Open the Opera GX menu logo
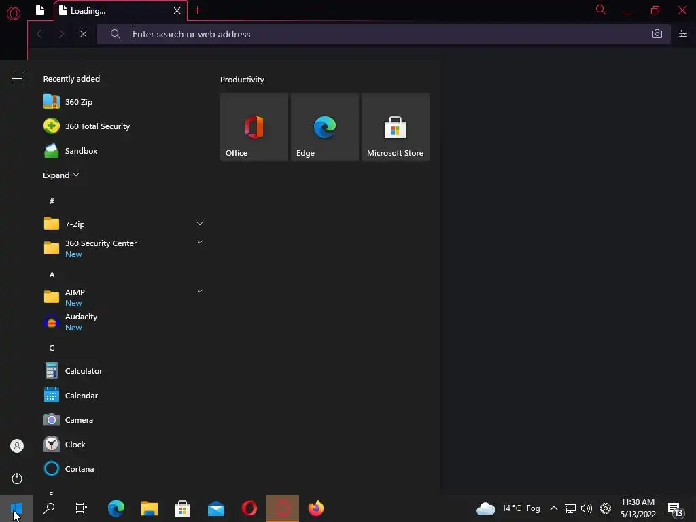The height and width of the screenshot is (522, 696). [x=14, y=14]
